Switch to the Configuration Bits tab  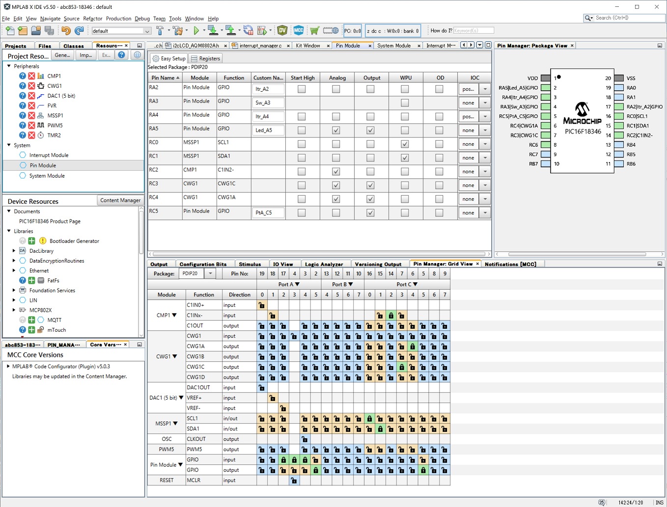click(x=203, y=264)
